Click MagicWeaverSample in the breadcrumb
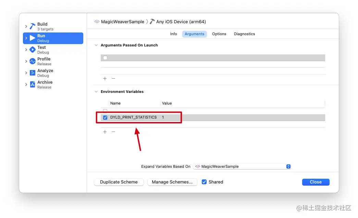Viewport: 358px width, 218px height. point(123,22)
